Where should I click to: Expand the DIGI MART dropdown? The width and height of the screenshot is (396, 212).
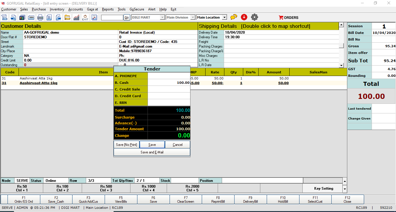pos(162,17)
